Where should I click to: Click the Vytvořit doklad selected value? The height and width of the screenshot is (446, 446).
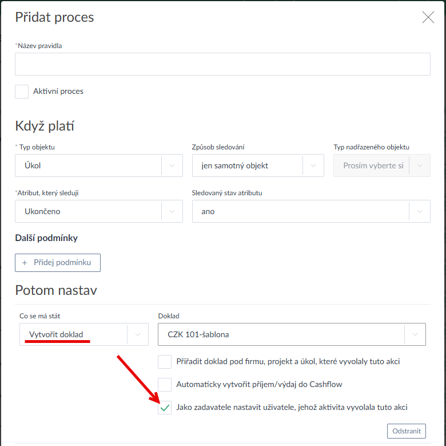coord(56,334)
